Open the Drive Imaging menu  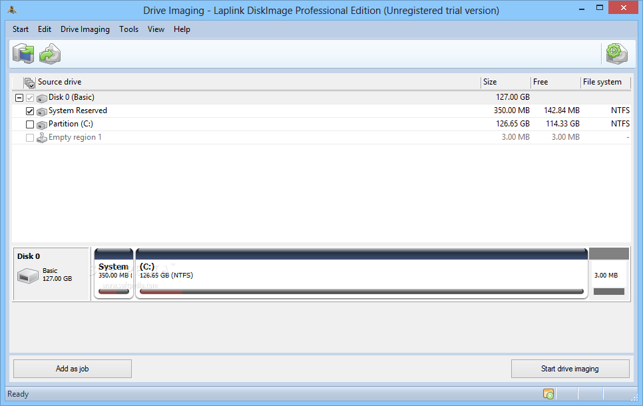pos(85,29)
